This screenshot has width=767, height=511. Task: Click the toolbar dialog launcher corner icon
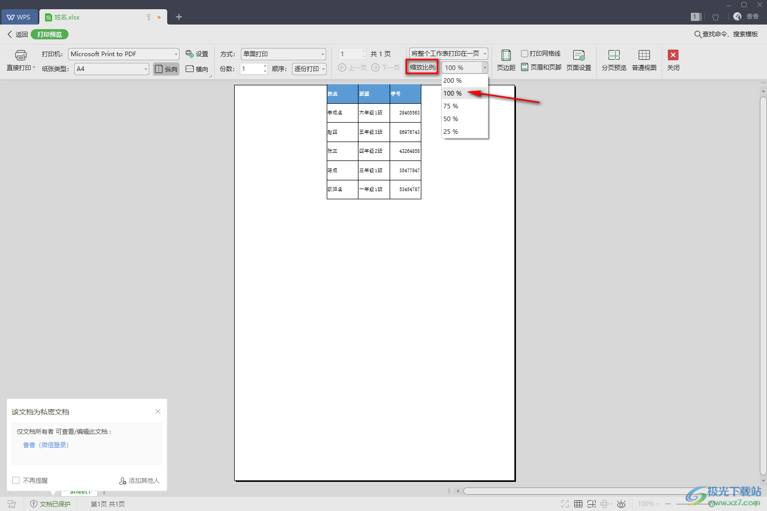click(x=211, y=76)
